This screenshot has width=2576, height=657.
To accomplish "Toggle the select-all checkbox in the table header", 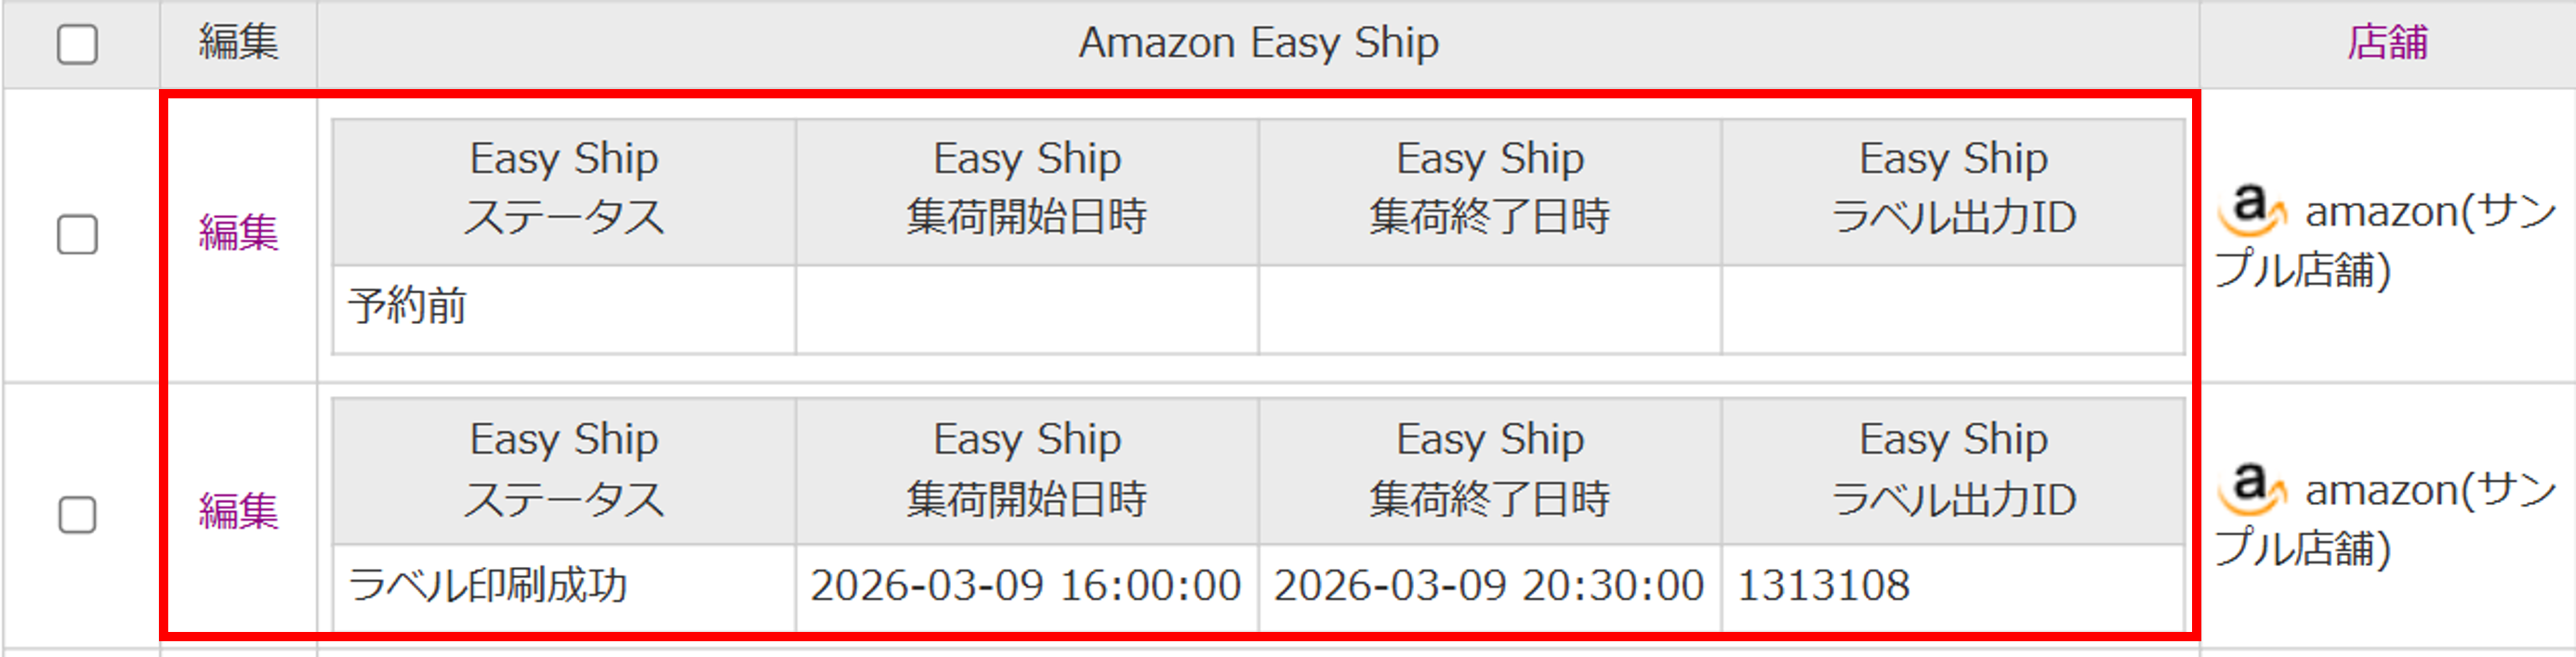I will 76,43.
